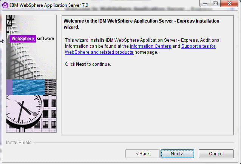This screenshot has height=164, width=241.
Task: Click the WebSphere software banner image
Action: point(31,74)
